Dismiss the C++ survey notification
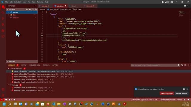This screenshot has width=191, height=107. click(187, 89)
